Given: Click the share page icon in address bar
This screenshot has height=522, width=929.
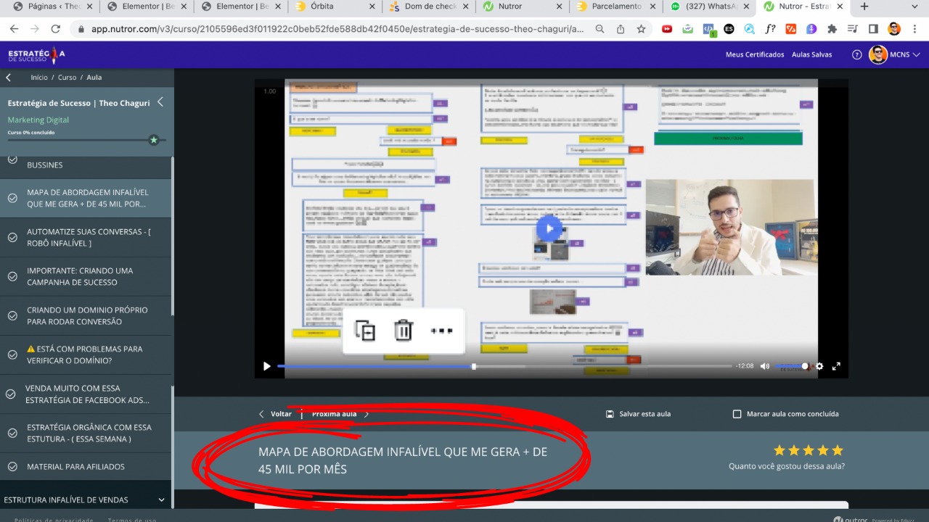Looking at the screenshot, I should 621,29.
